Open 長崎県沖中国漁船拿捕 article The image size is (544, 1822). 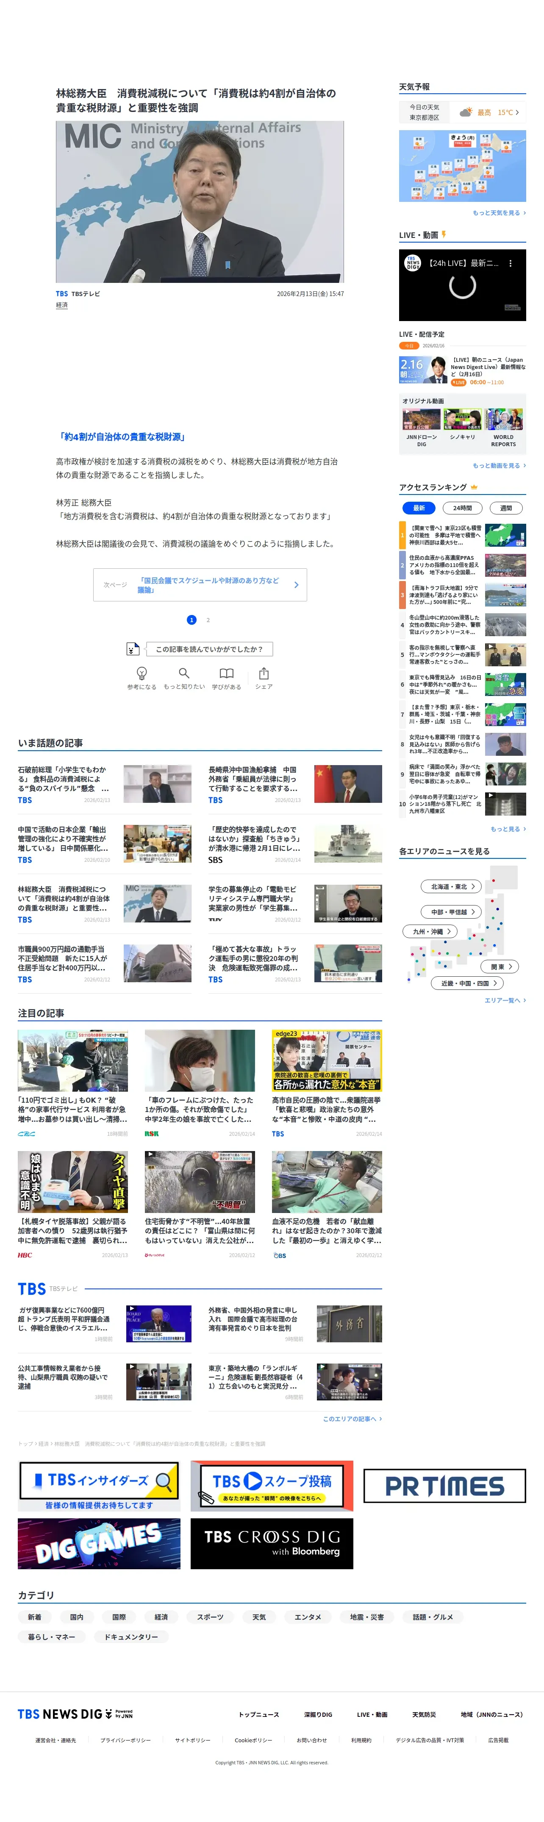pyautogui.click(x=294, y=784)
